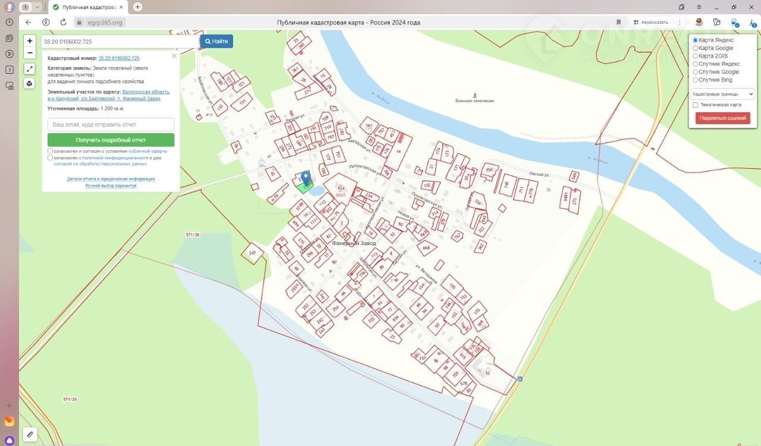This screenshot has width=761, height=446.
Task: Zoom out the map with minus button
Action: coord(30,53)
